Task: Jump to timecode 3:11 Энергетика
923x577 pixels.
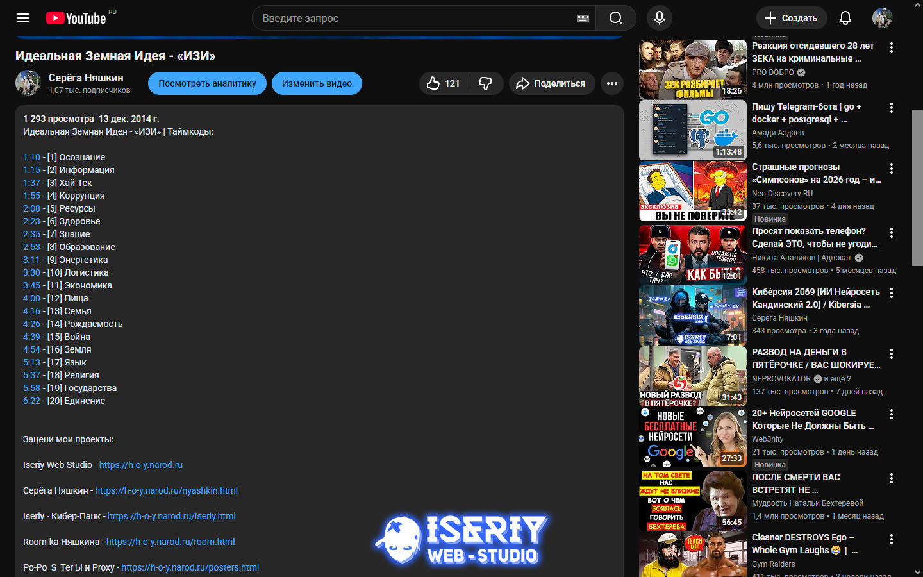Action: coord(31,260)
